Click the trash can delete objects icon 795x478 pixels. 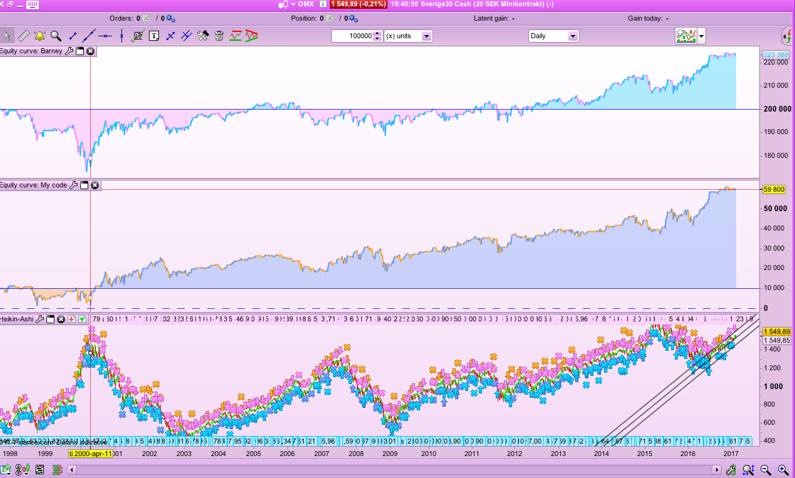click(x=219, y=36)
